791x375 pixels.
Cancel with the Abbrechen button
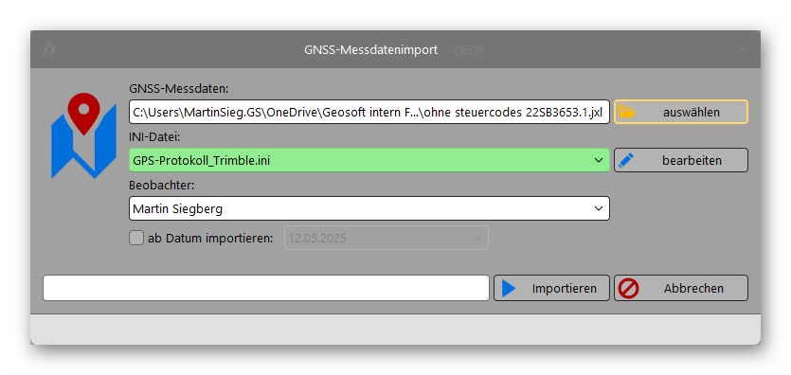[681, 288]
